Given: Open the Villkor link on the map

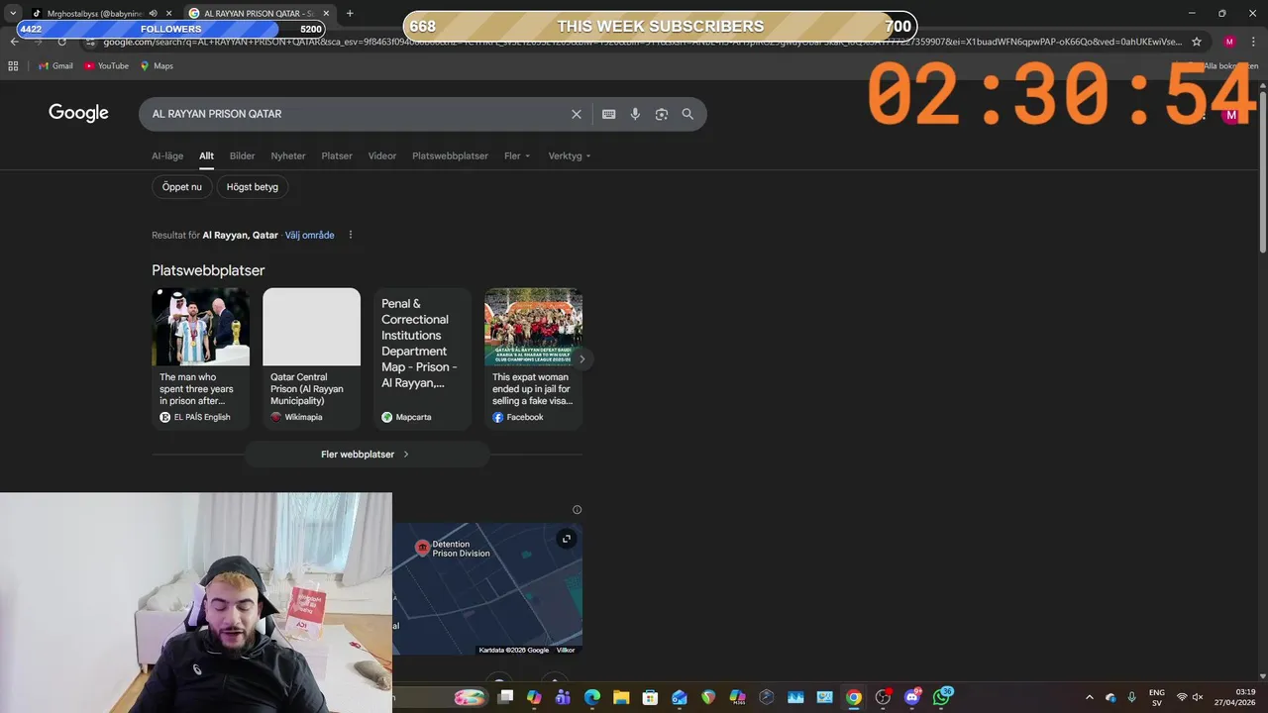Looking at the screenshot, I should tap(566, 650).
